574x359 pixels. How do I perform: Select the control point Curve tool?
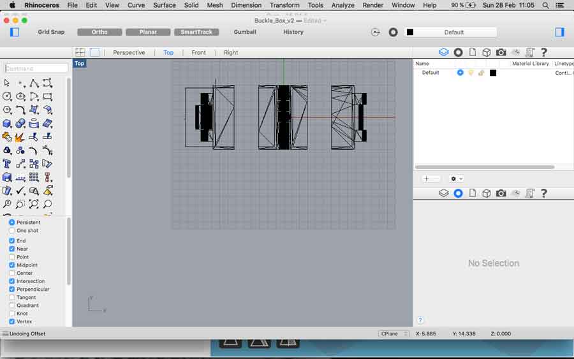coord(48,83)
